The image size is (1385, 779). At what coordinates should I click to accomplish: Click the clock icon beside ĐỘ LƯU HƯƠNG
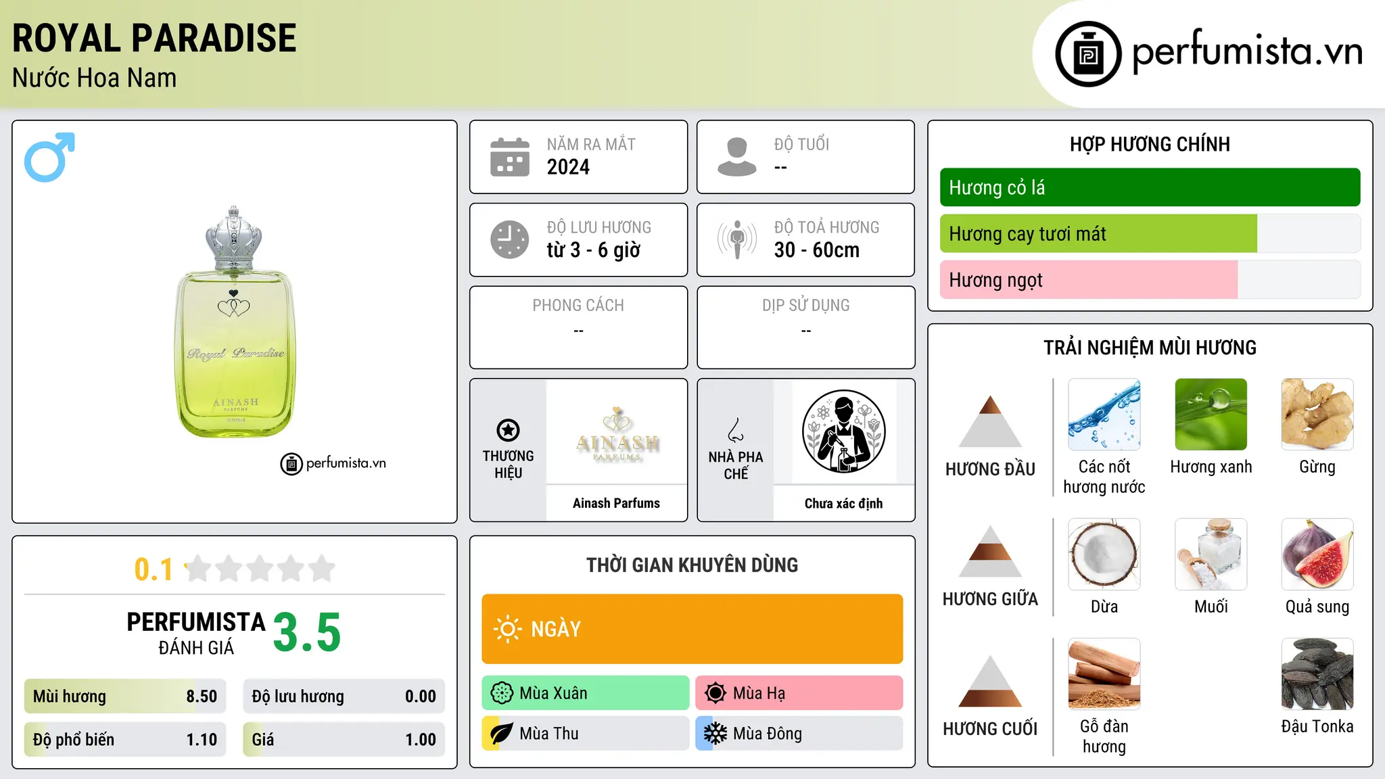(510, 239)
